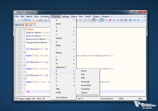Choose Objective-C in the Language menu

pyautogui.click(x=63, y=67)
